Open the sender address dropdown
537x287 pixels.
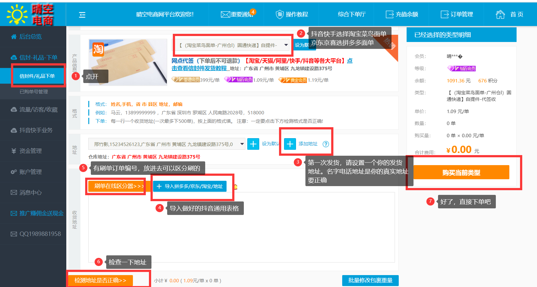click(x=167, y=144)
